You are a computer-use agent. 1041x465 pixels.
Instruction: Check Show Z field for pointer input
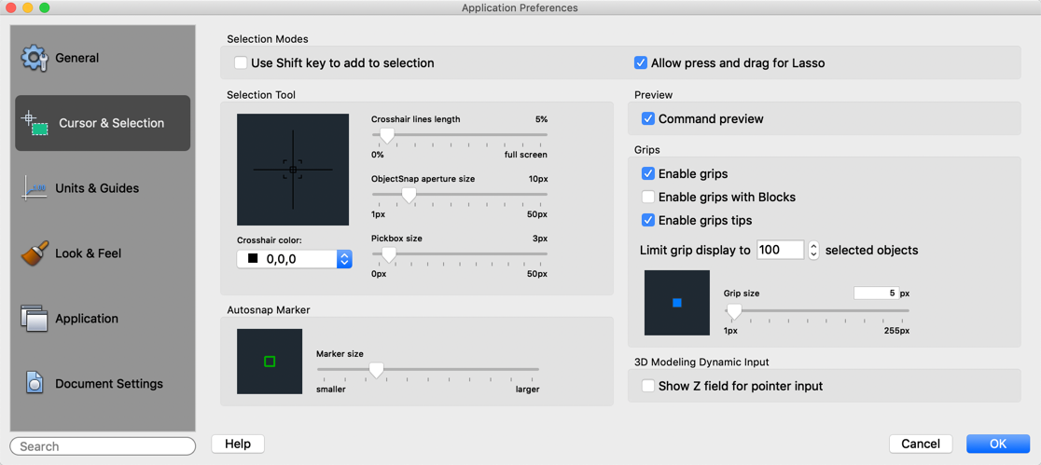coord(648,386)
